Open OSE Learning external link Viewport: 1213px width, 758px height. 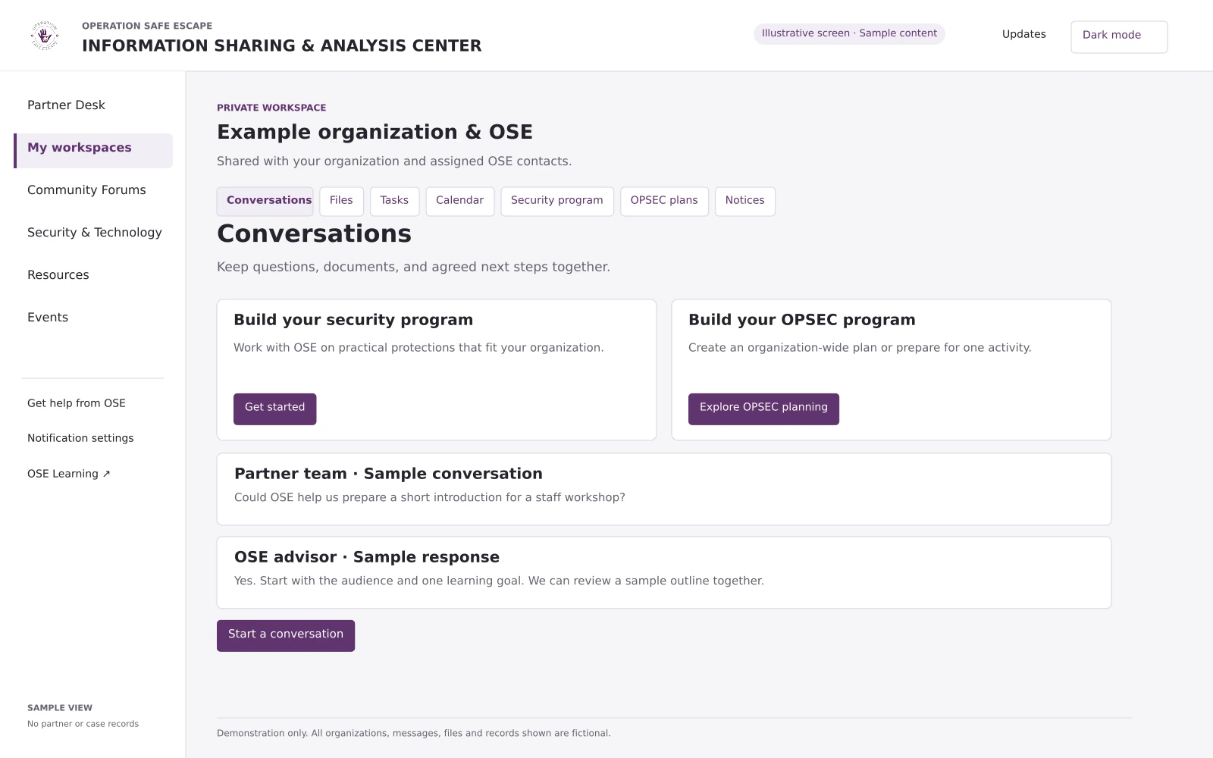(x=69, y=474)
